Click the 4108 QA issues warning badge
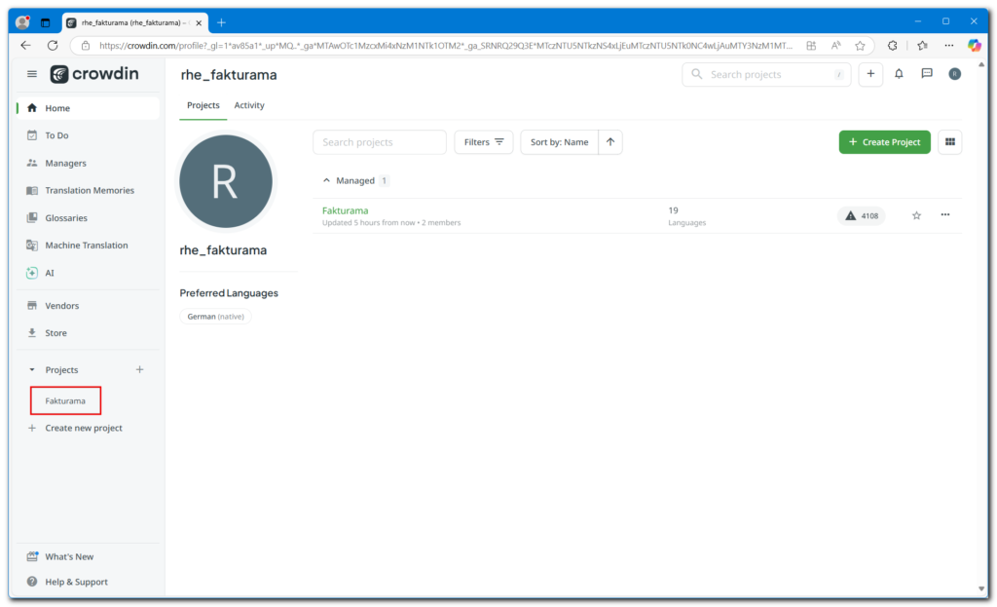This screenshot has height=607, width=997. (863, 215)
